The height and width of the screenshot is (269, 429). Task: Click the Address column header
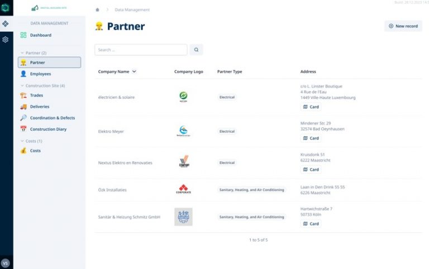[x=308, y=71]
